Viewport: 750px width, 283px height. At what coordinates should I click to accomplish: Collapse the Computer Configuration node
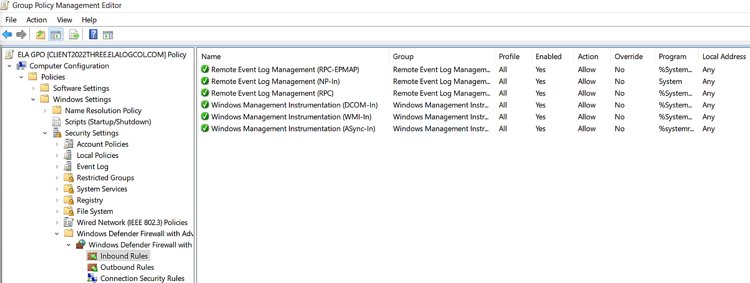(9, 66)
